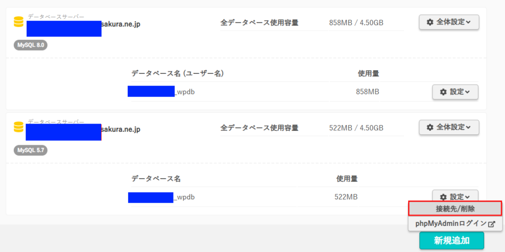This screenshot has height=252, width=505.
Task: Click the 新規追加 button
Action: click(452, 240)
